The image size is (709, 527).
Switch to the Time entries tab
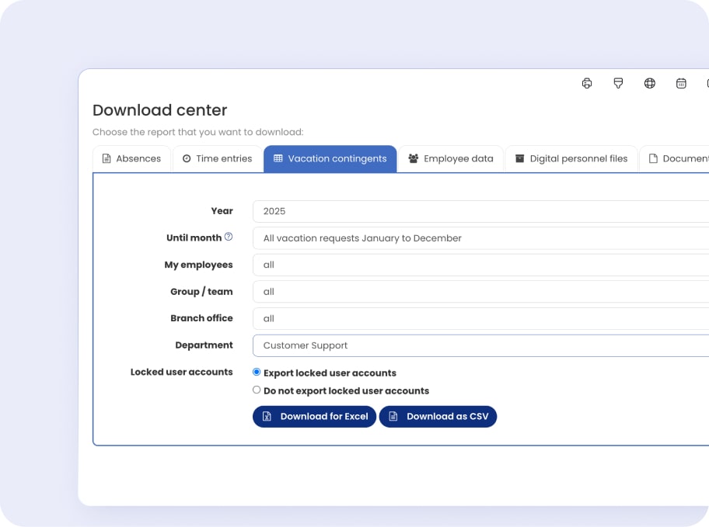(x=217, y=158)
